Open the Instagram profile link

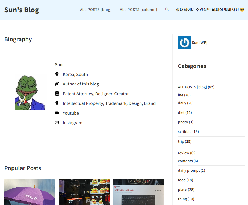(x=72, y=123)
